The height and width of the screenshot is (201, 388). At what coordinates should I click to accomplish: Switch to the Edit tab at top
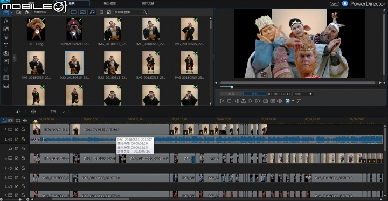coord(72,3)
